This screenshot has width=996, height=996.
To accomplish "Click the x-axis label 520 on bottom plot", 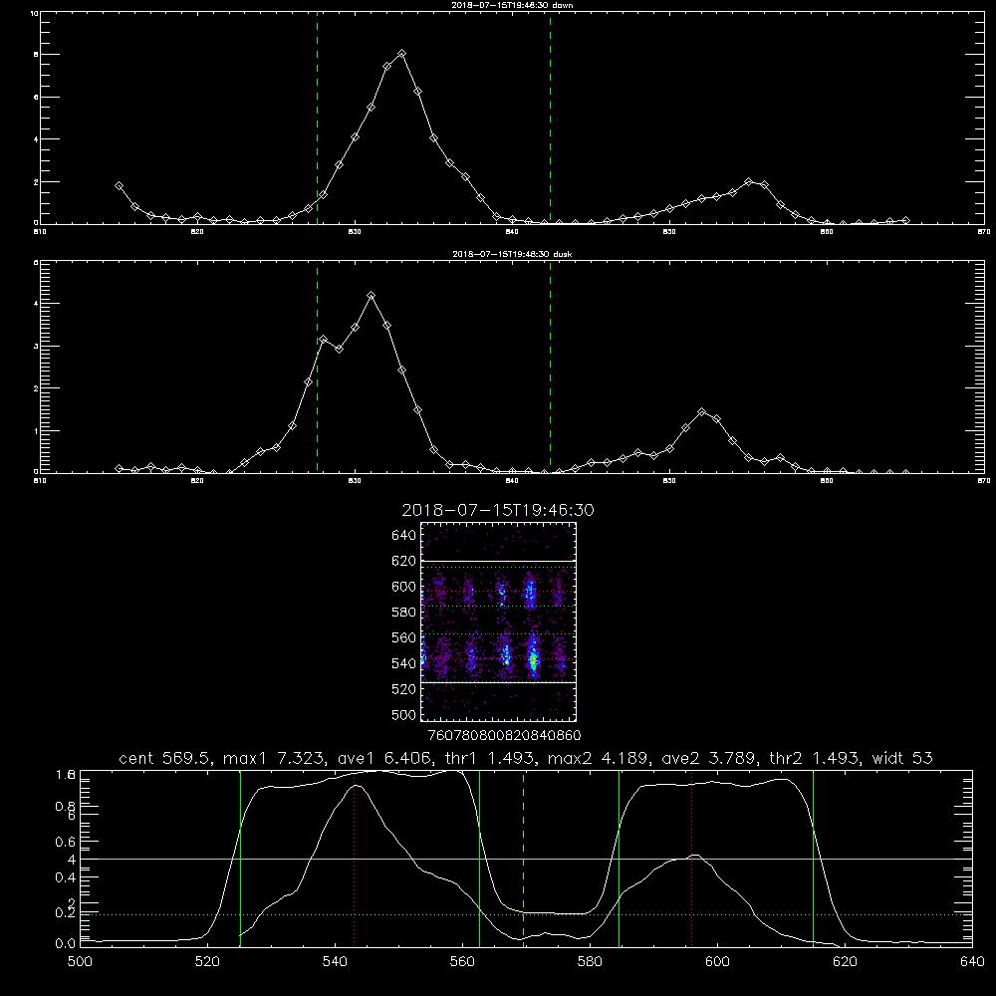I will tap(207, 962).
